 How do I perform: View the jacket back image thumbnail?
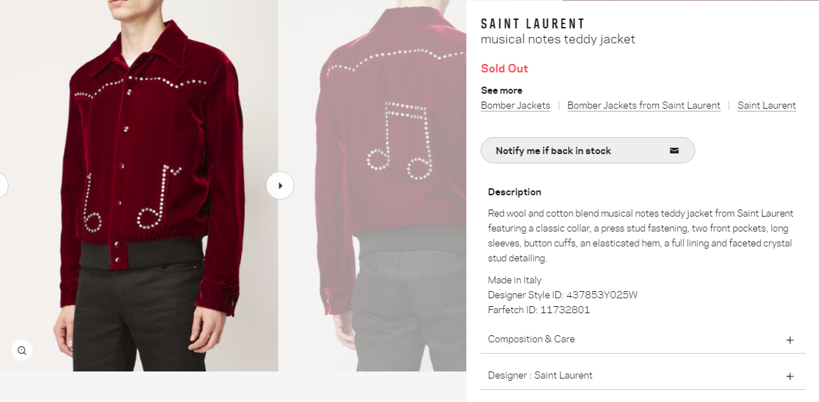point(373,185)
